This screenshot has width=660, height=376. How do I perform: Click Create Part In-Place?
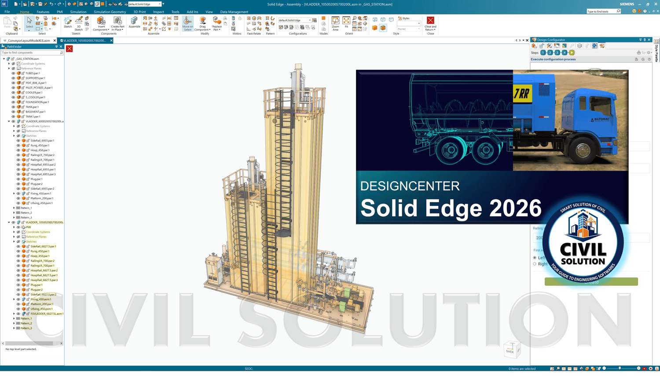pos(117,24)
